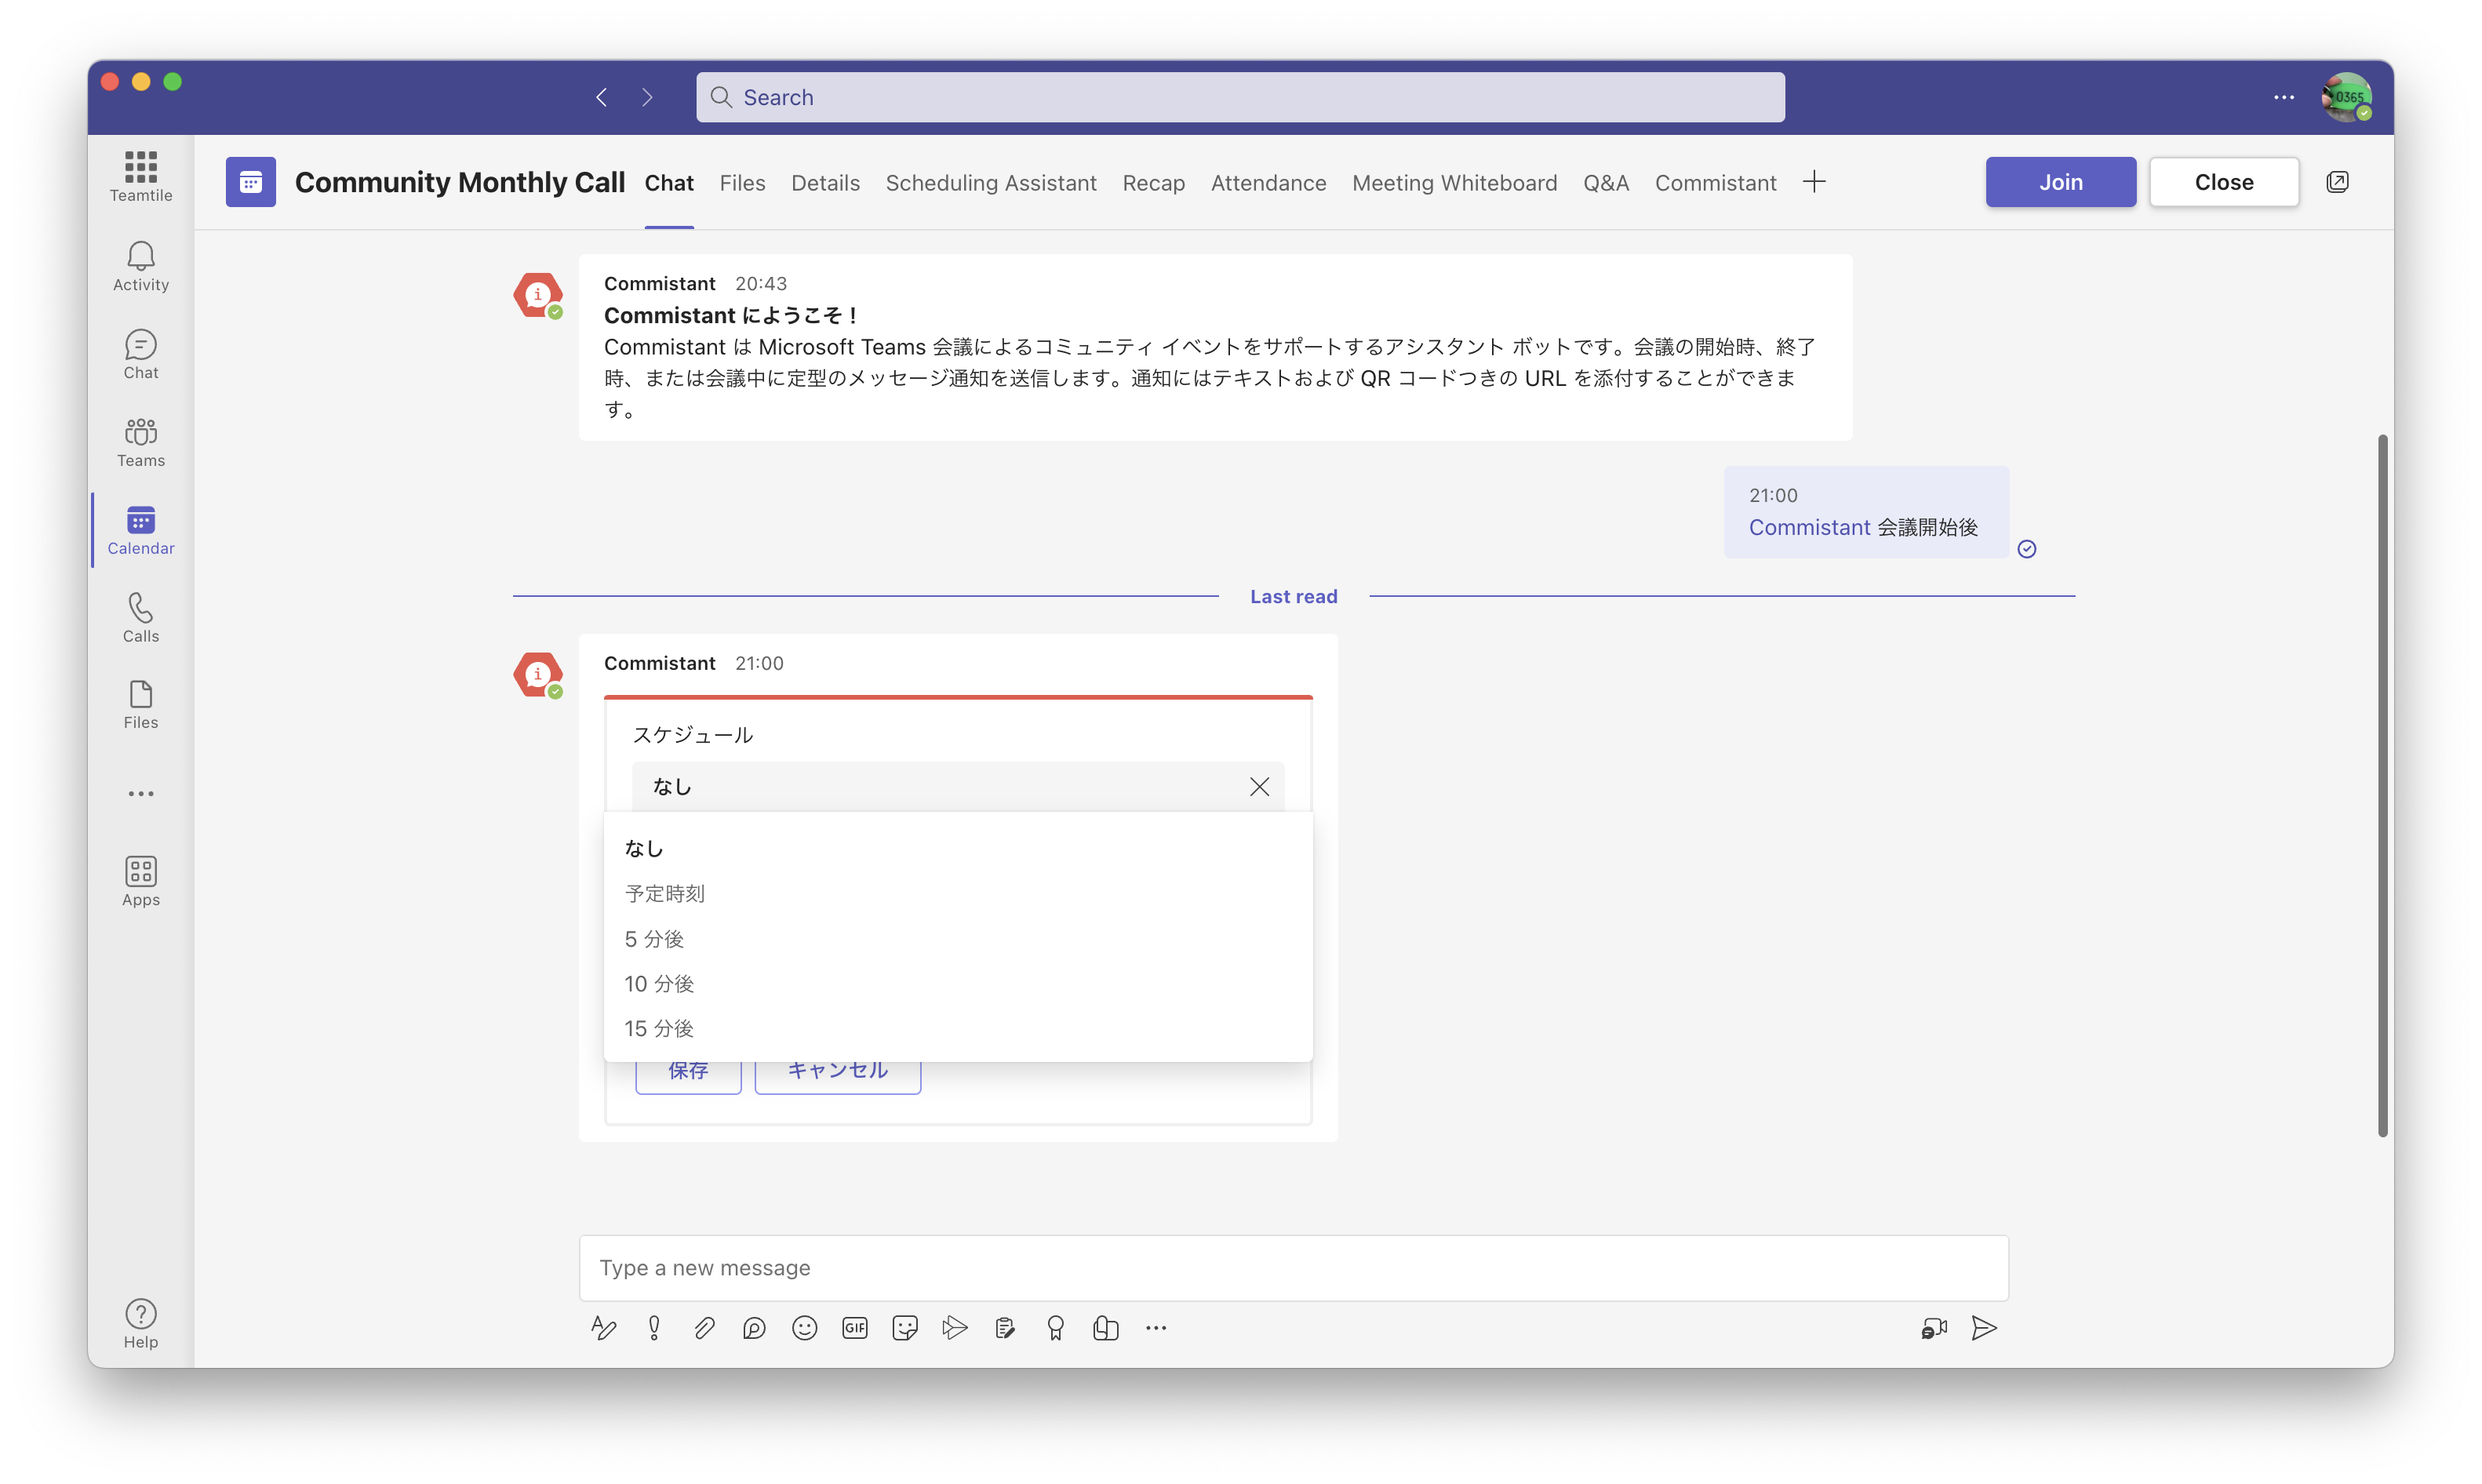Screen dimensions: 2482x1484
Task: Open the Activity feed
Action: coord(141,266)
